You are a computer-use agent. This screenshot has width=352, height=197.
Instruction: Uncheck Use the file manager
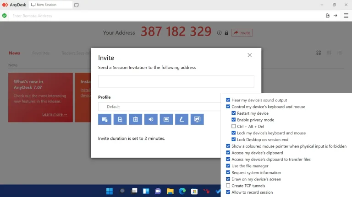pos(228,166)
